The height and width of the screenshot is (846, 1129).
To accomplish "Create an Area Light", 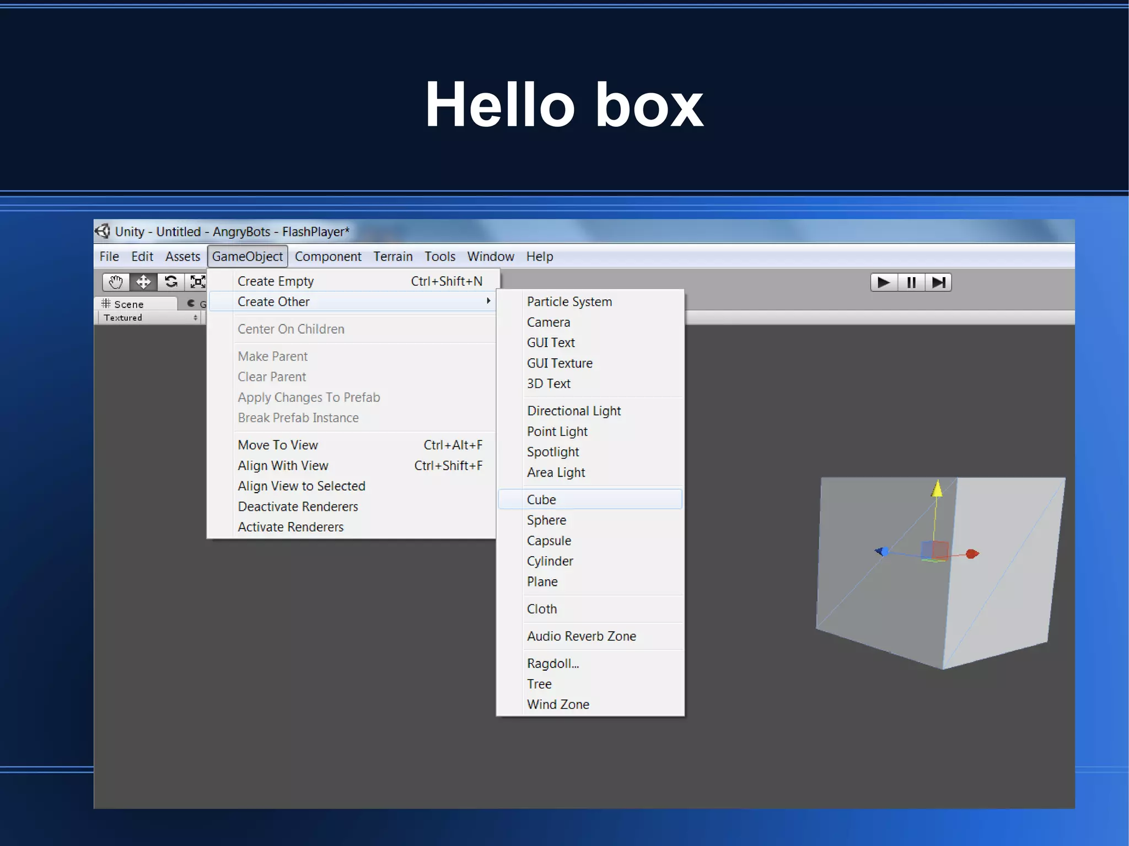I will 590,472.
